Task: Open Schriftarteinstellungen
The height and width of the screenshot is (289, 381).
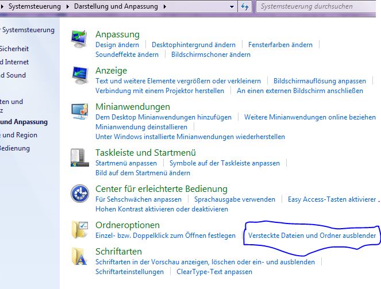Action: click(x=129, y=272)
